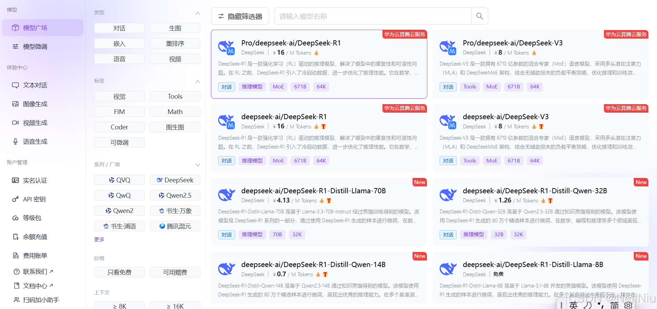Collapse the 类型 filter section
657x309 pixels.
tap(198, 13)
